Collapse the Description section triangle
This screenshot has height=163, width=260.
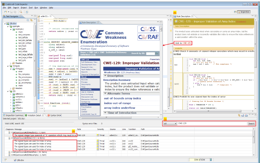pos(105,76)
